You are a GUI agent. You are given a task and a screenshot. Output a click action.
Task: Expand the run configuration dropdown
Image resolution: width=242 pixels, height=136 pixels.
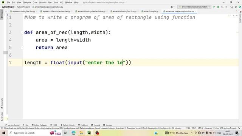[x=194, y=7]
